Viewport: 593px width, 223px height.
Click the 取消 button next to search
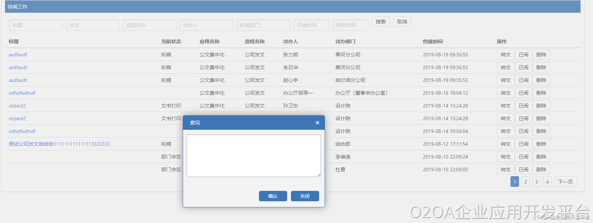[402, 22]
